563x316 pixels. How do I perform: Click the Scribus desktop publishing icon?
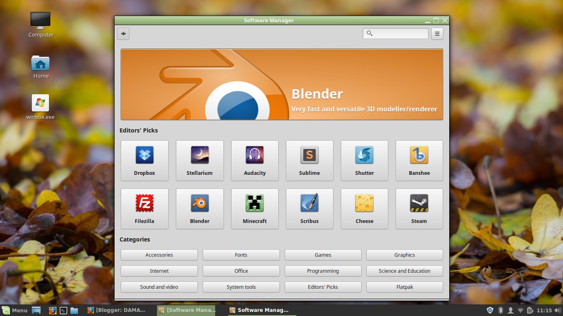coord(309,209)
